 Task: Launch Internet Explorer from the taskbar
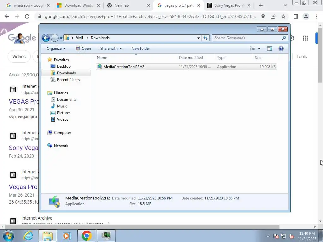click(28, 236)
